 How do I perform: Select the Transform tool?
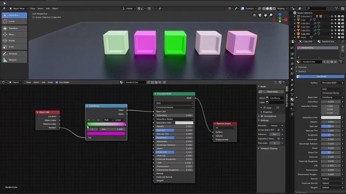click(15, 29)
